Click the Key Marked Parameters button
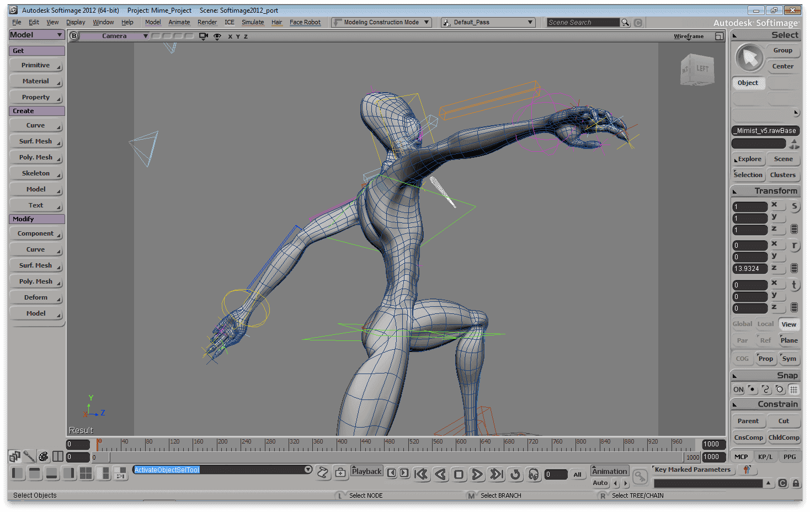Screen dimensions: 810x512 pyautogui.click(x=692, y=470)
